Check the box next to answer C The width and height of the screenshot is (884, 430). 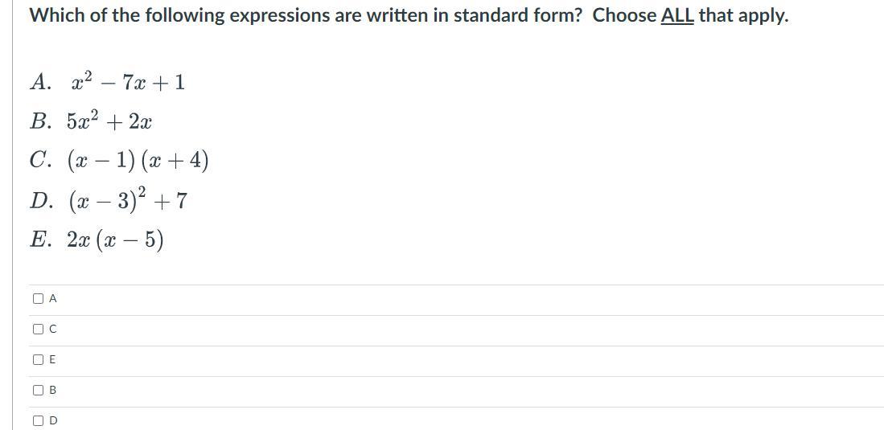(x=39, y=329)
